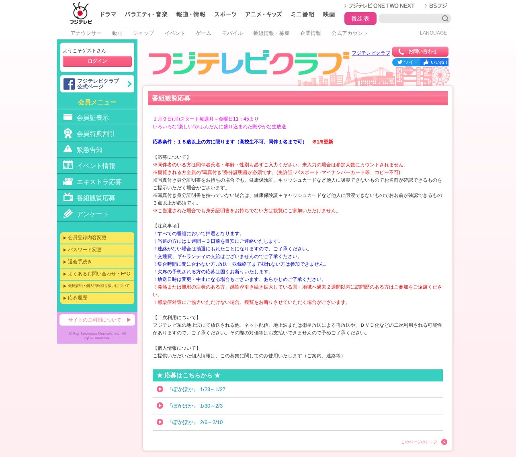Viewport: 516px width, 457px height.
Task: Click the page-top up arrow icon
Action: click(x=444, y=442)
